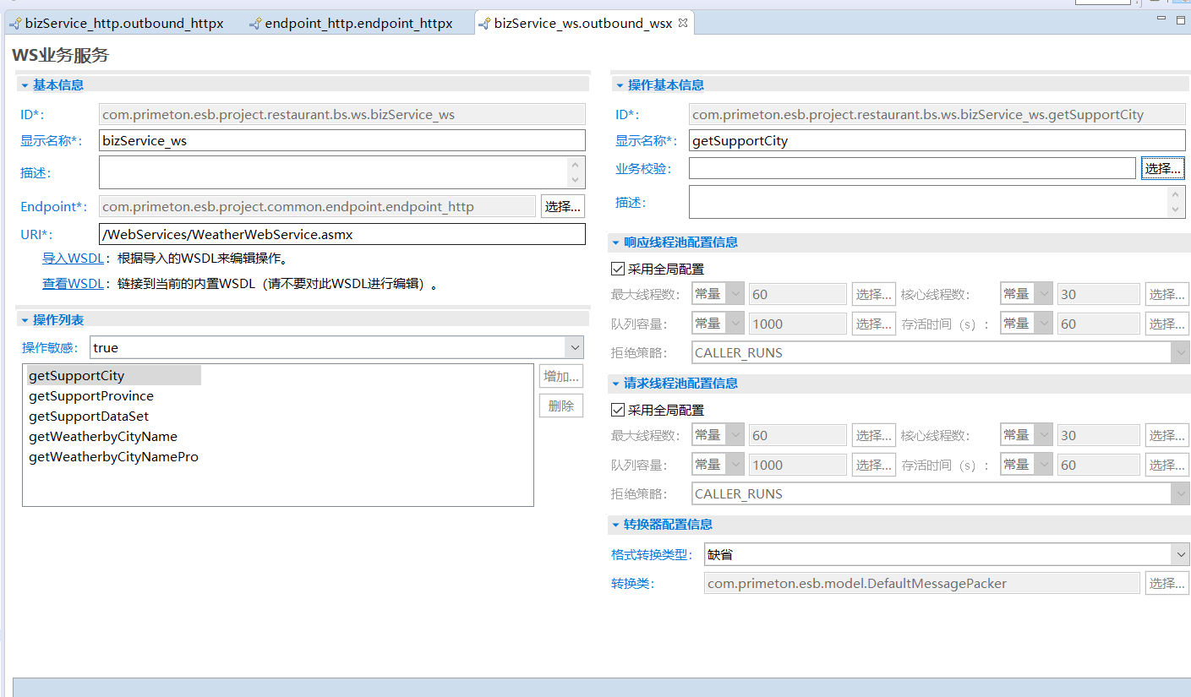This screenshot has width=1191, height=697.
Task: Close the bizService_ws.outbound_wsx tab
Action: tap(683, 23)
